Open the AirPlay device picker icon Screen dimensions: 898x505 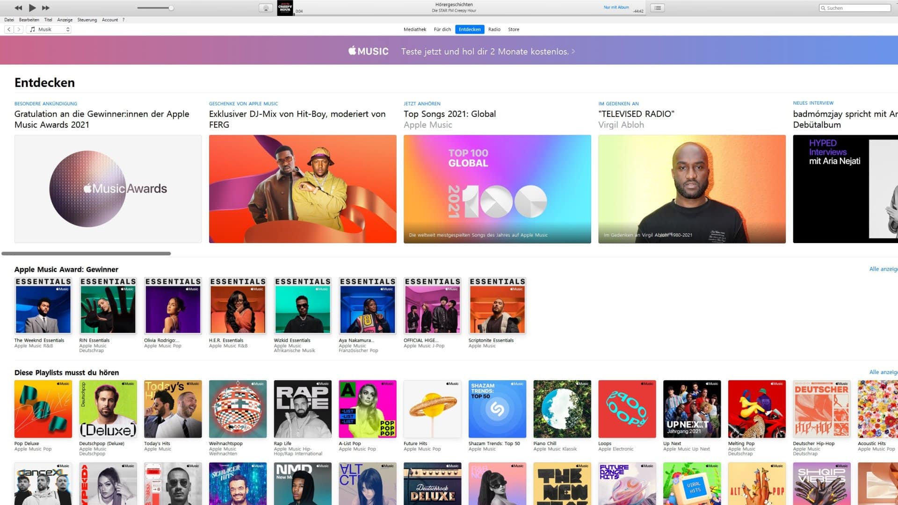266,7
